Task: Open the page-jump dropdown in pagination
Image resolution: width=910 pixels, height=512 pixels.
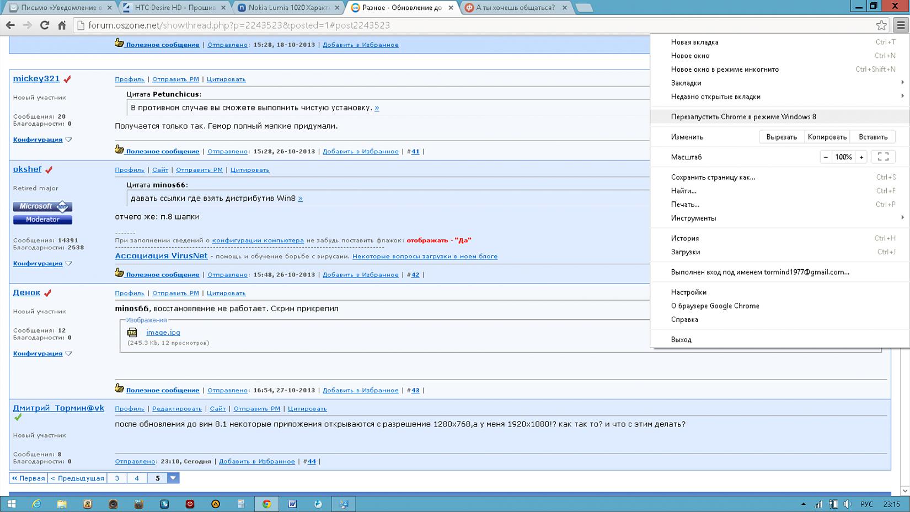Action: click(x=173, y=478)
